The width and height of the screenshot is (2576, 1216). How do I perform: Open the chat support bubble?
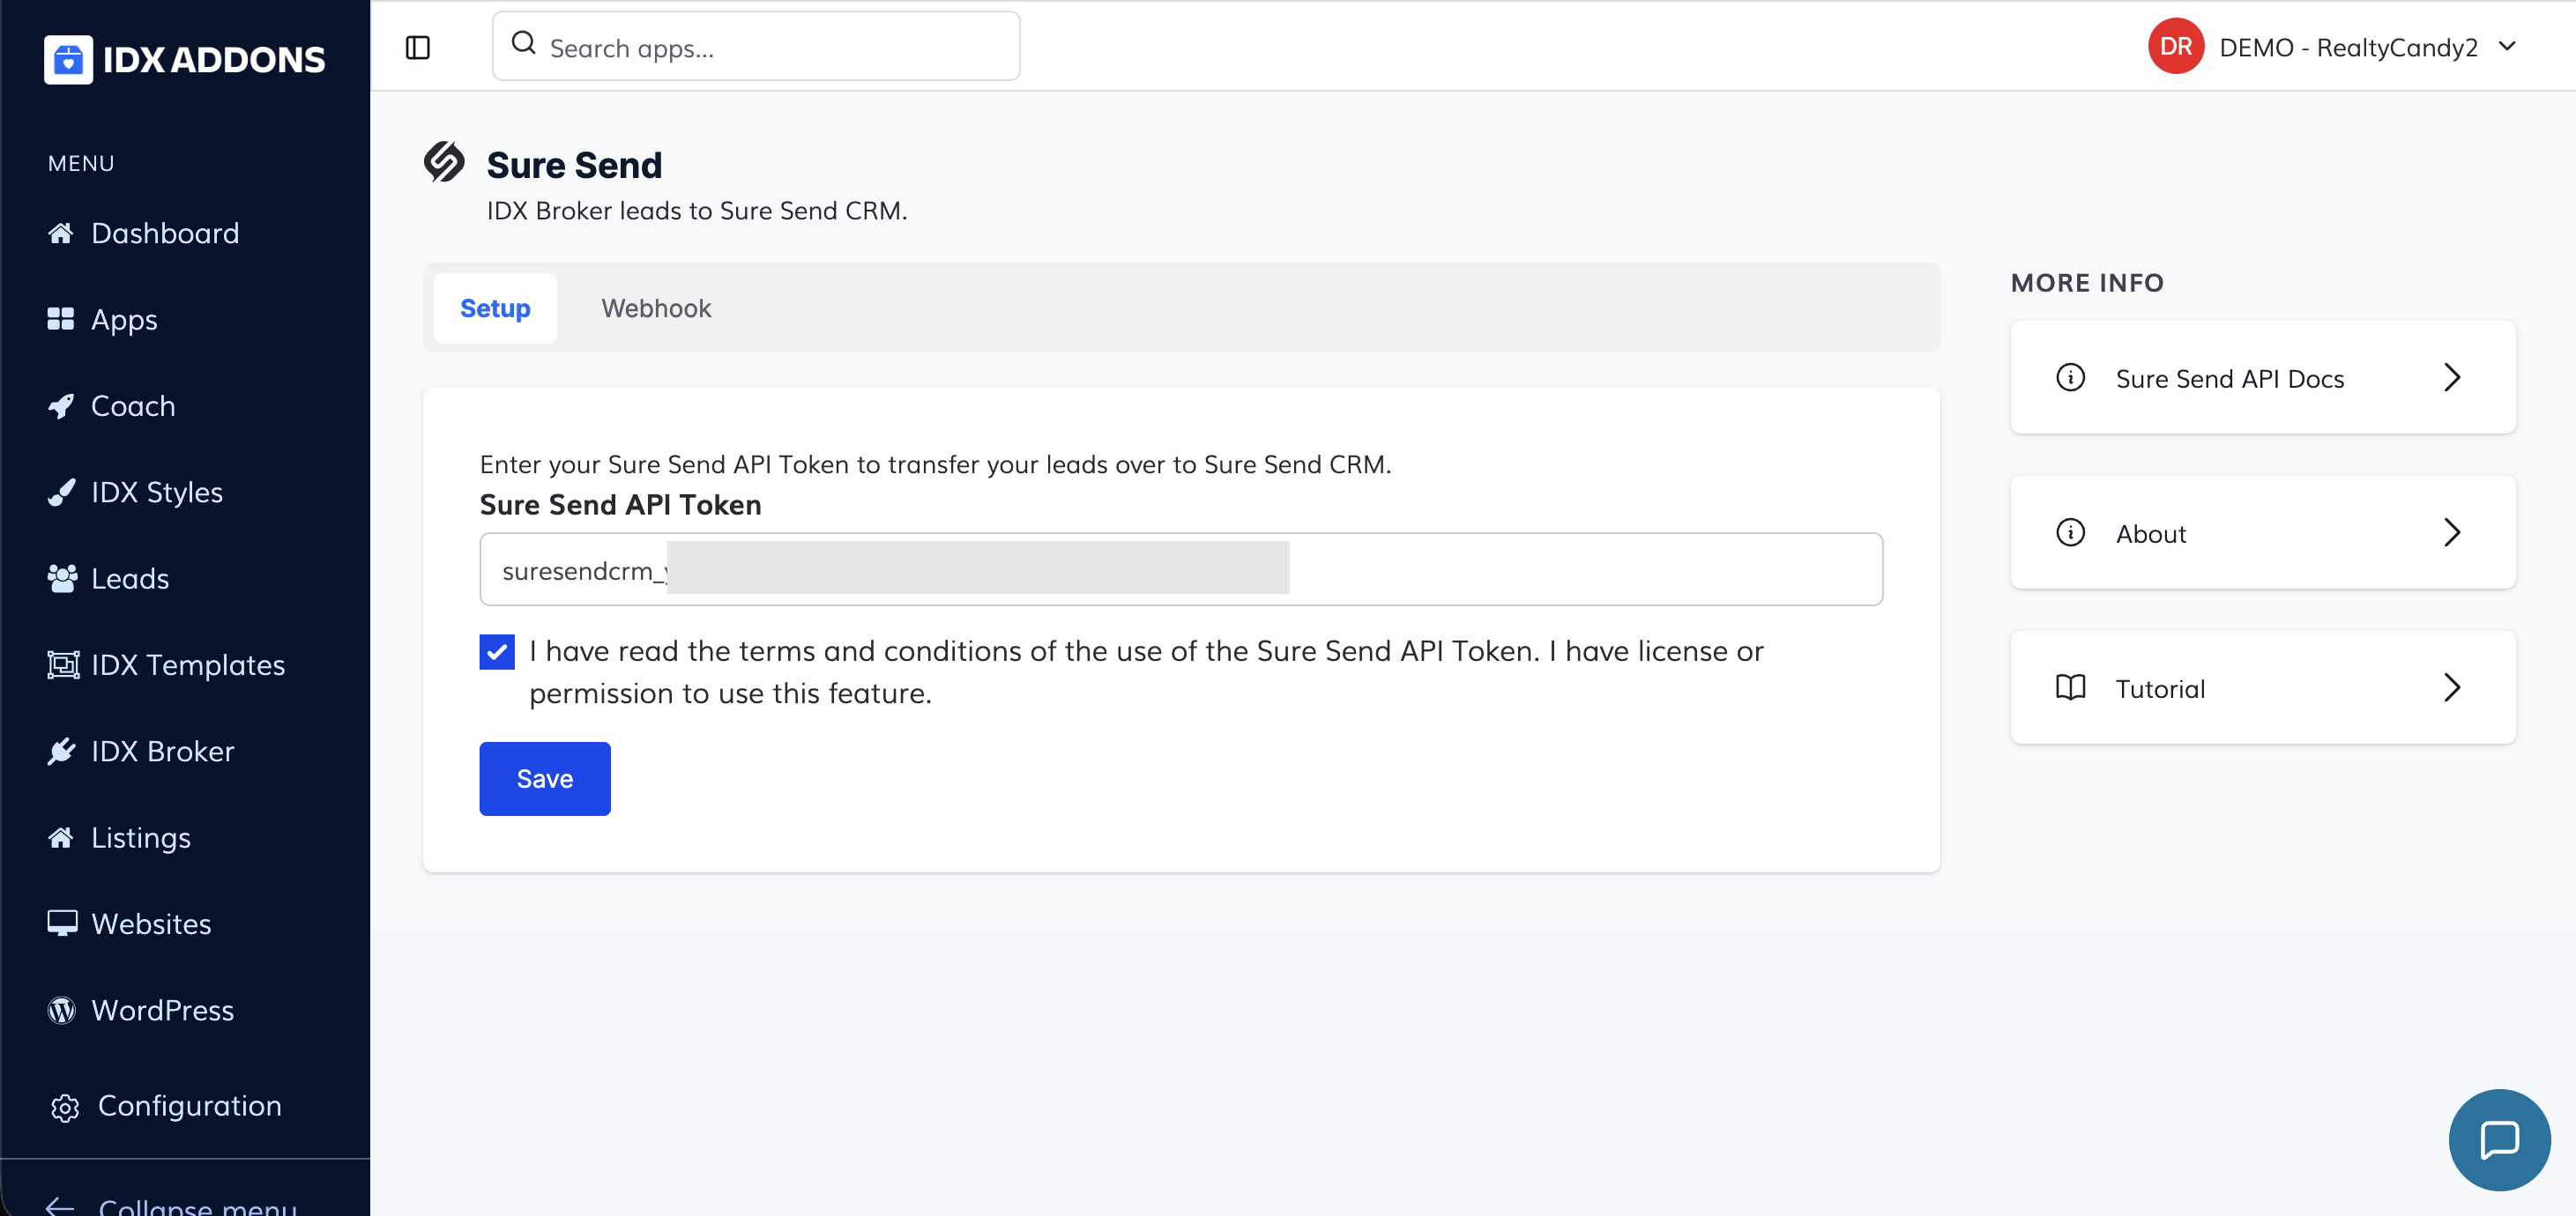[2498, 1139]
